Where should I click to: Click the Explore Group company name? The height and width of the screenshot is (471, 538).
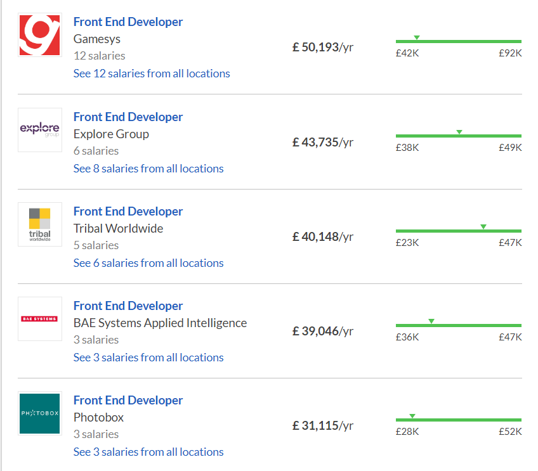[x=111, y=134]
